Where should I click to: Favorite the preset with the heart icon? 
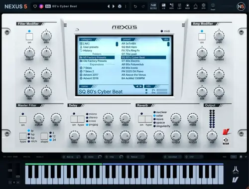pos(35,6)
